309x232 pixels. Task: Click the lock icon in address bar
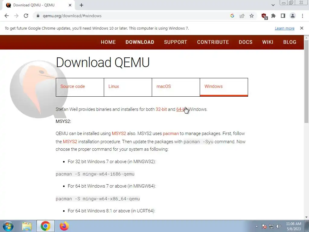38,16
